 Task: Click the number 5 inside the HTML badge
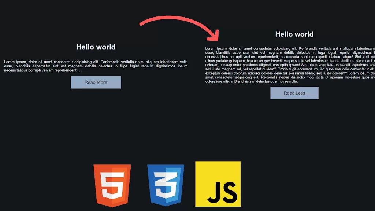[x=112, y=185]
